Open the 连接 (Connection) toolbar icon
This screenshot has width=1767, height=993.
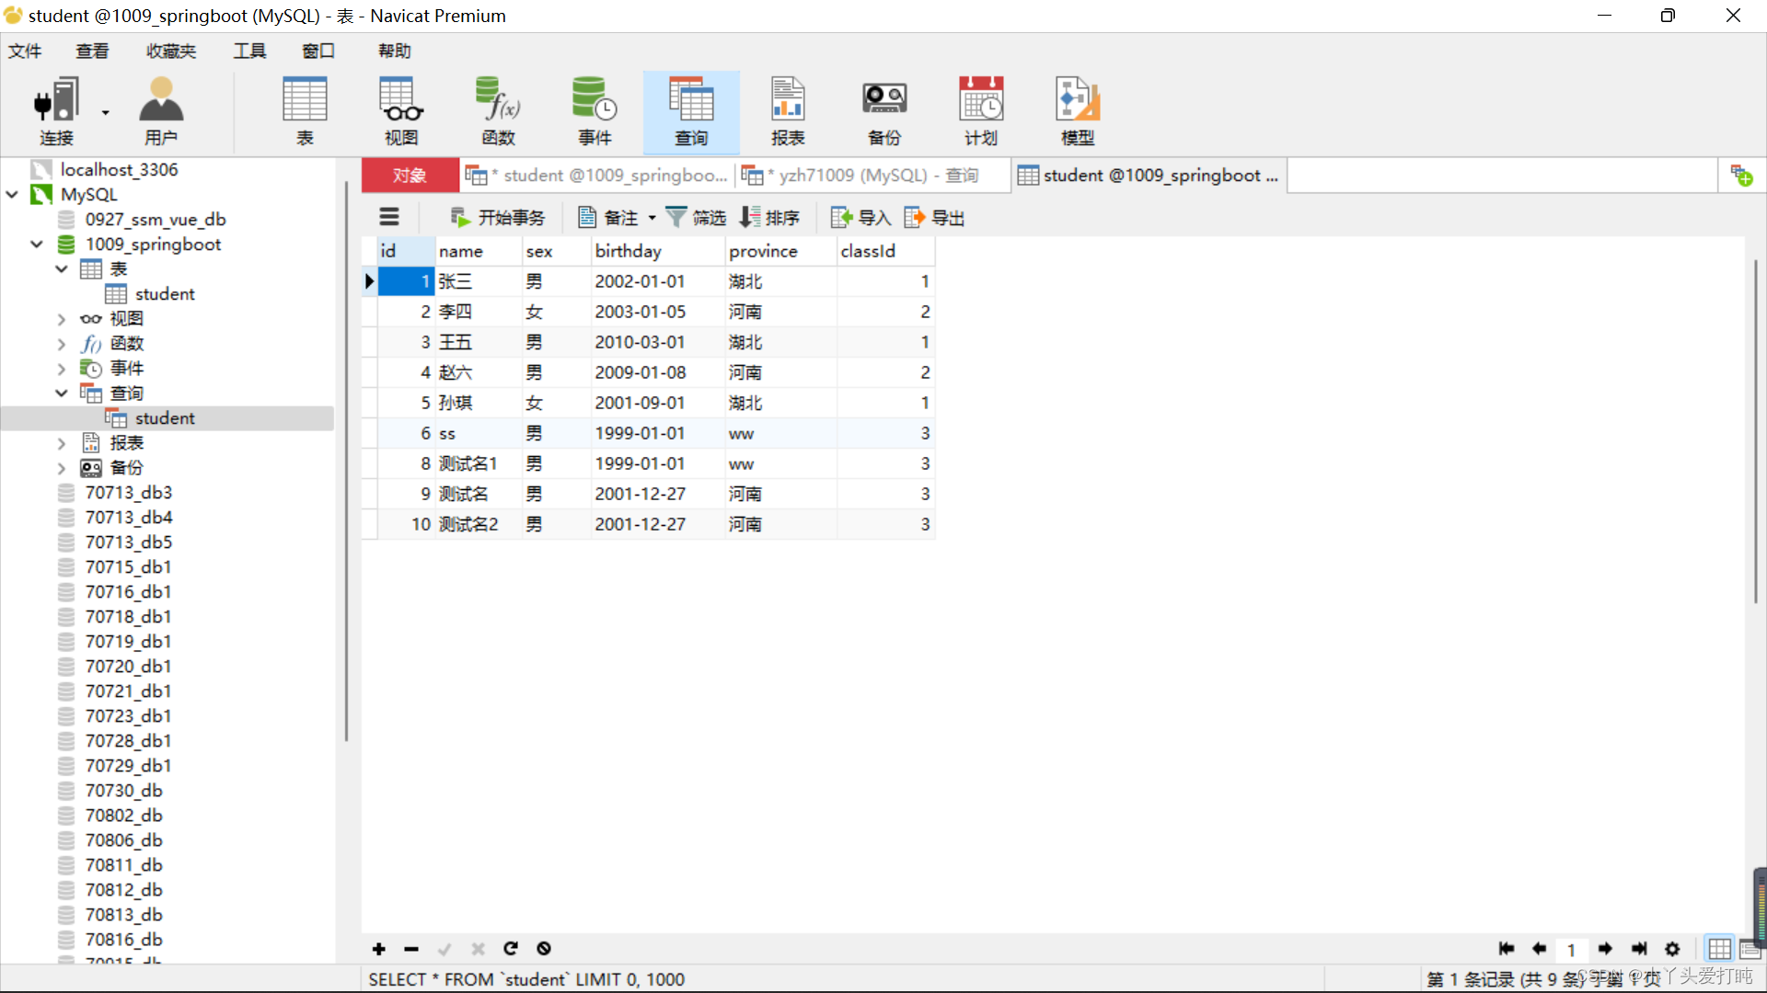55,111
